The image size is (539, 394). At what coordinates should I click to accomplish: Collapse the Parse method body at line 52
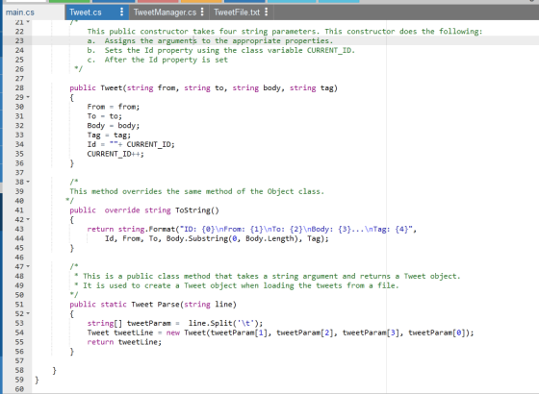coord(28,313)
